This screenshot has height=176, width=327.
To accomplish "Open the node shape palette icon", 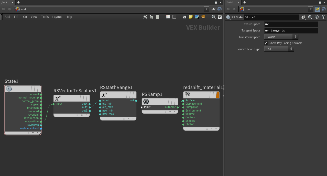I will click(x=174, y=17).
